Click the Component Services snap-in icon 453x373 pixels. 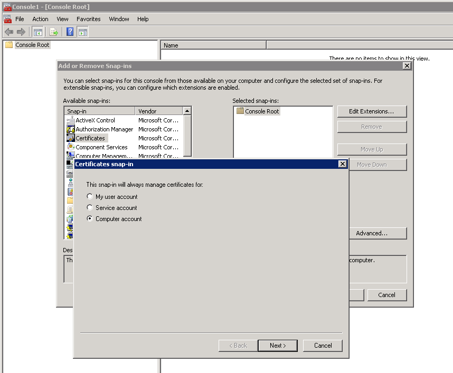(x=71, y=147)
